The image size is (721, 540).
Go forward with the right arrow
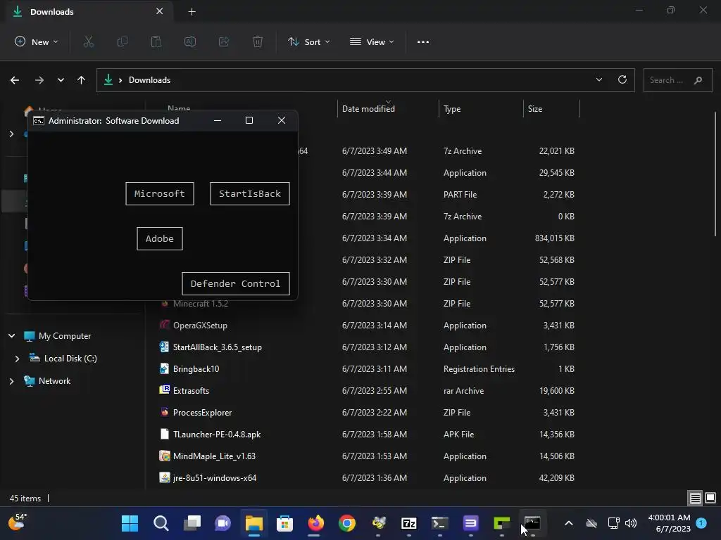[39, 80]
